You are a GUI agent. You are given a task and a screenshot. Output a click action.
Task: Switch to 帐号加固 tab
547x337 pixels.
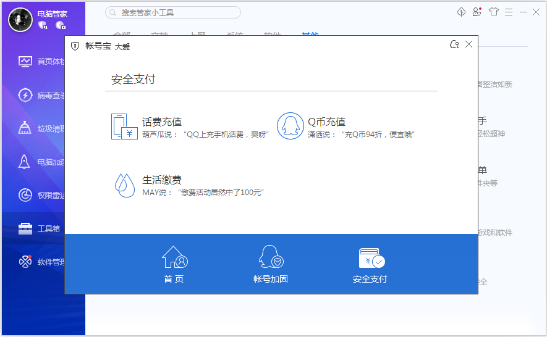(271, 264)
